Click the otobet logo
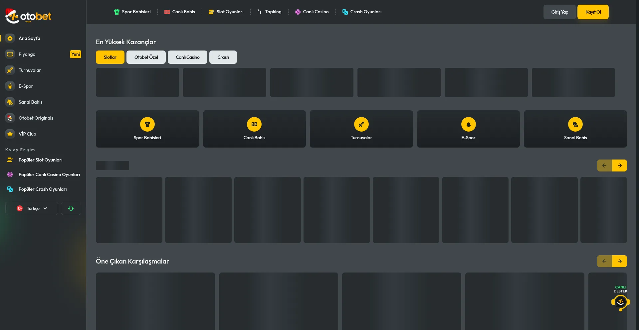Viewport: 639px width, 330px height. pos(28,16)
